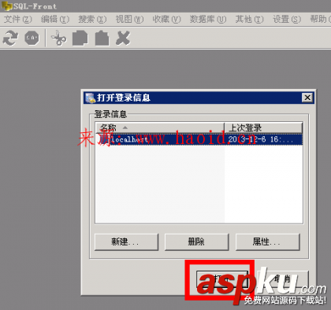The width and height of the screenshot is (331, 310).
Task: Click the scissors cut toolbar icon
Action: point(59,39)
